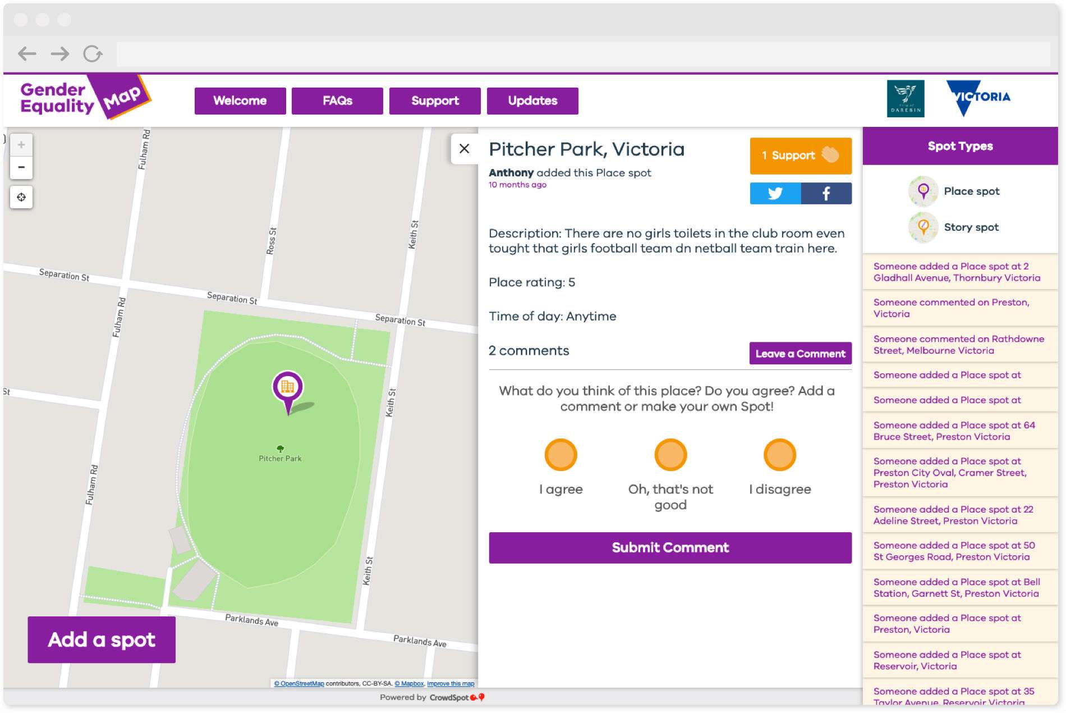Screen dimensions: 1066x713
Task: Submit a comment on Pitcher Park
Action: pyautogui.click(x=670, y=547)
